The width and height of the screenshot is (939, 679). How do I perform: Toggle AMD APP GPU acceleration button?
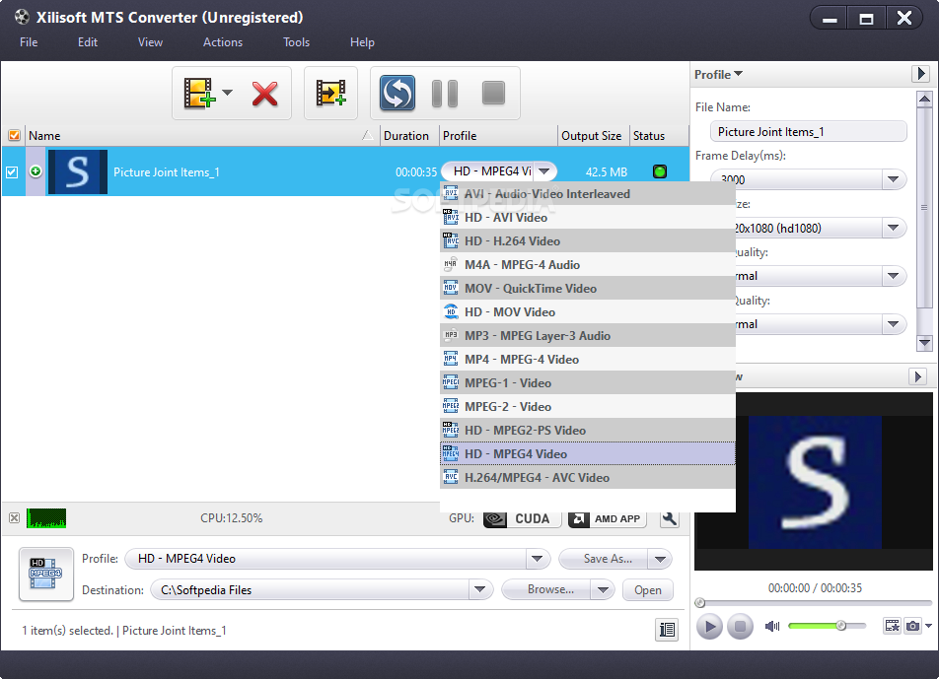pyautogui.click(x=607, y=518)
